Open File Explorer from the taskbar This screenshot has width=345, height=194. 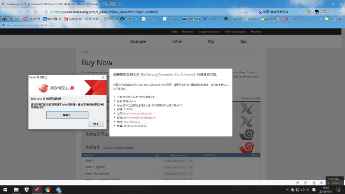(16, 190)
